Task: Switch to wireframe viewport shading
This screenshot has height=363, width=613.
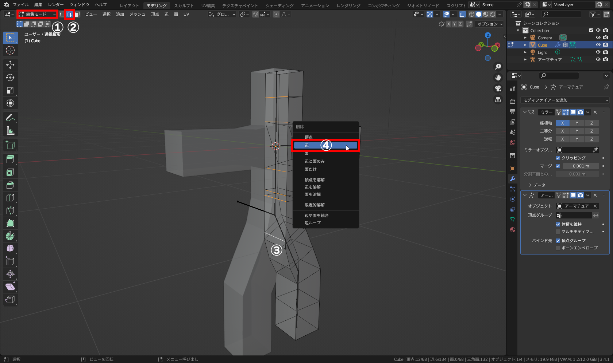Action: [x=472, y=14]
